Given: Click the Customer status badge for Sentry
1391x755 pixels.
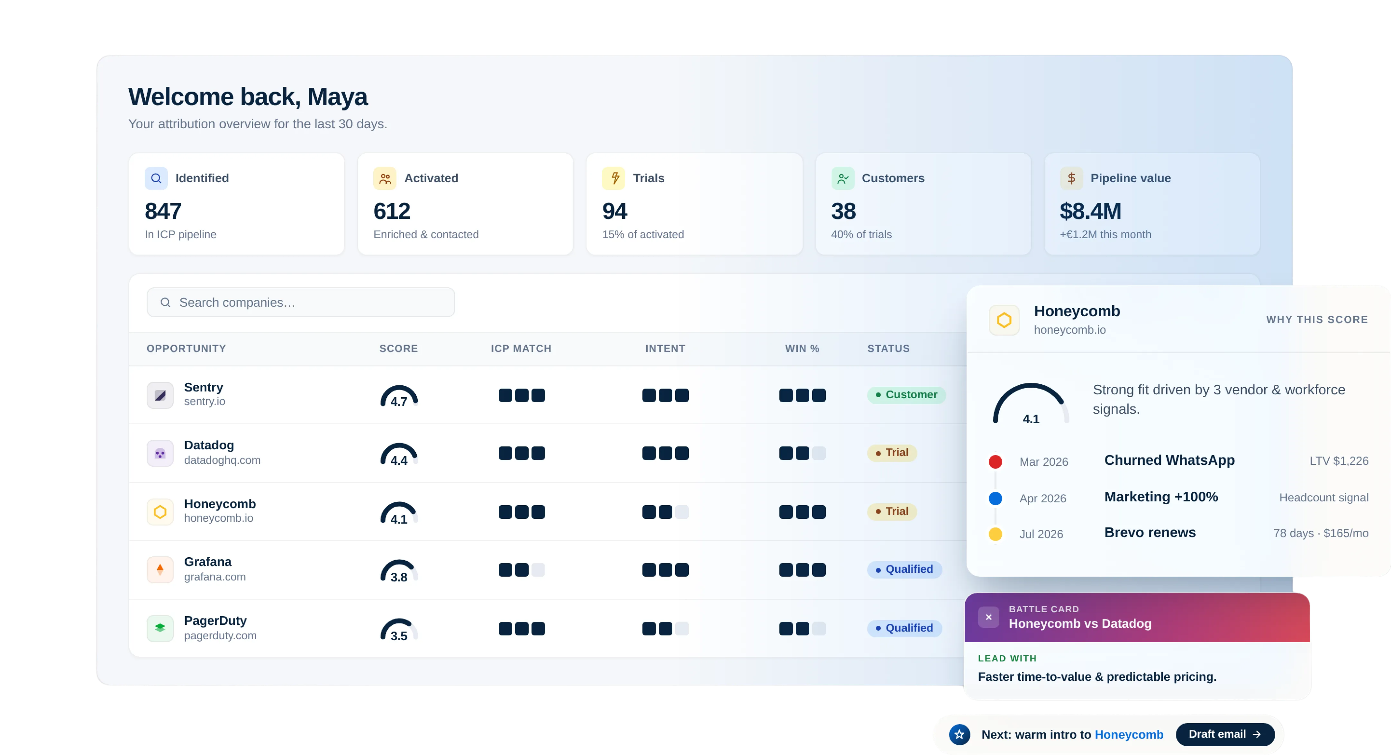Looking at the screenshot, I should tap(907, 394).
